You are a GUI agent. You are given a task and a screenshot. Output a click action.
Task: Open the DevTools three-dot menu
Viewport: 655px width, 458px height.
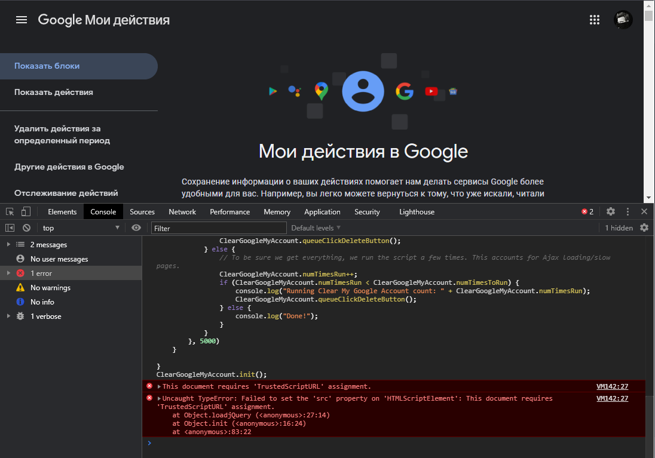click(x=628, y=211)
